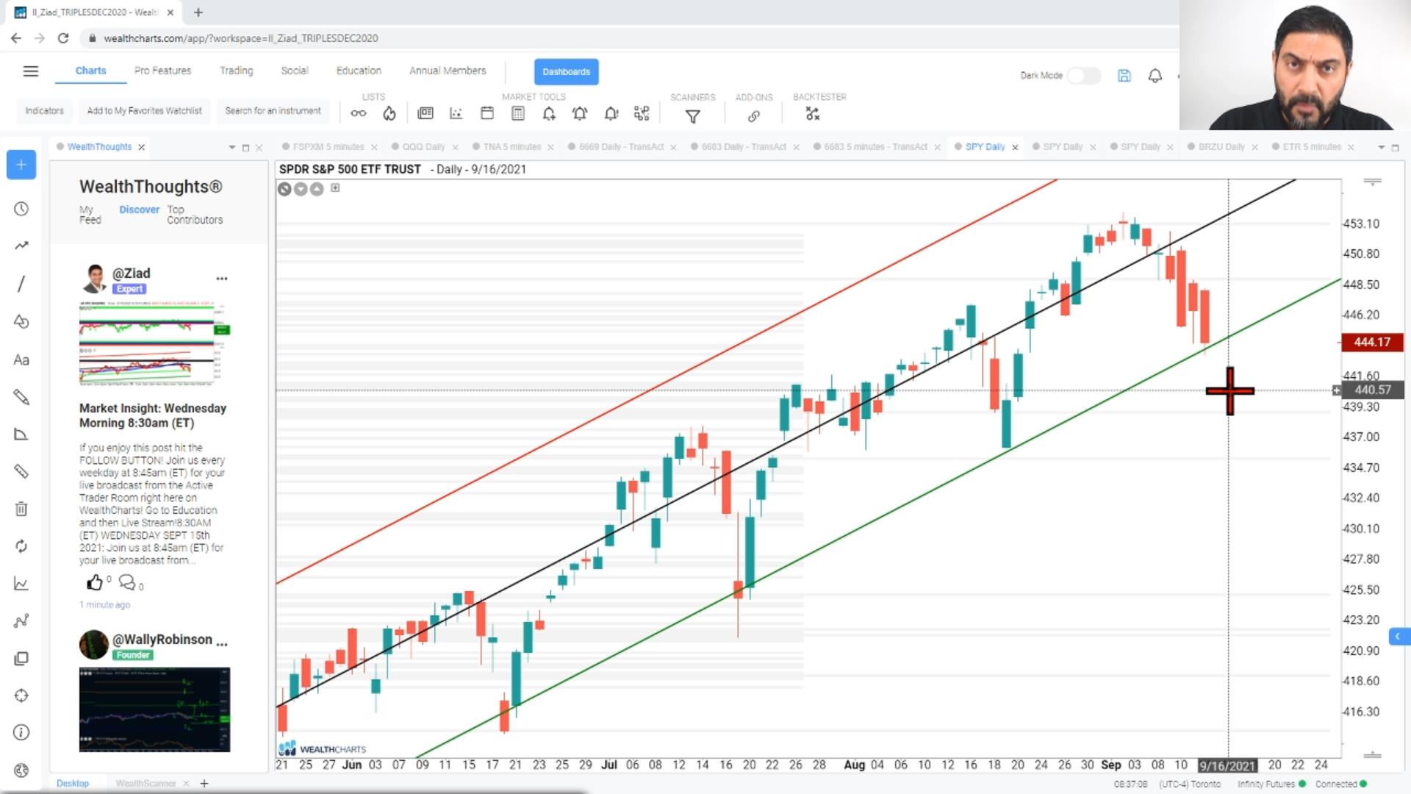
Task: Maximize the WealthThoughts panel
Action: coord(245,148)
